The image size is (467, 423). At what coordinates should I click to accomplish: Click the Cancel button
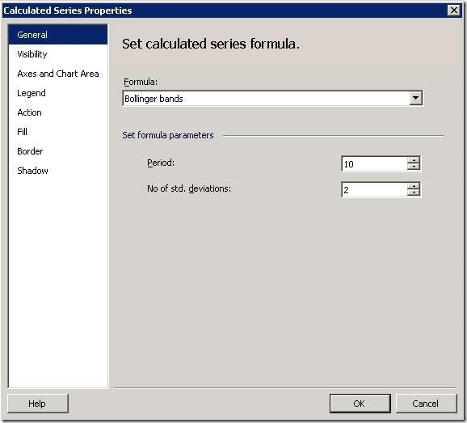coord(426,404)
